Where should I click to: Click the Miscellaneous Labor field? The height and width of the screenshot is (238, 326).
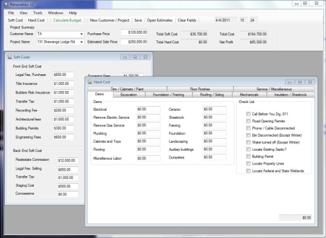(x=149, y=158)
